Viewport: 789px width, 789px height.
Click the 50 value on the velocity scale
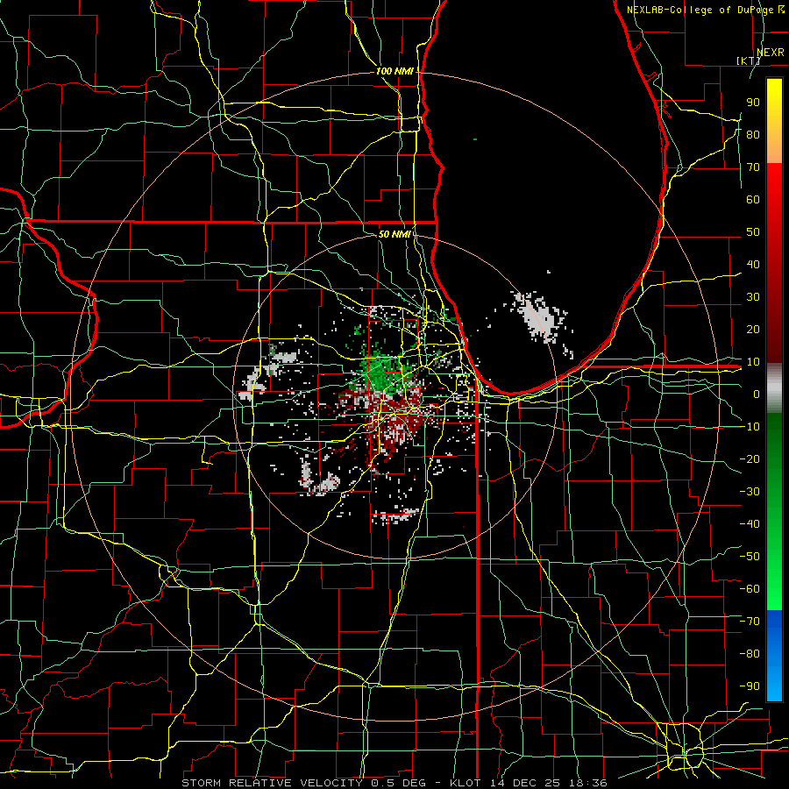click(x=753, y=232)
